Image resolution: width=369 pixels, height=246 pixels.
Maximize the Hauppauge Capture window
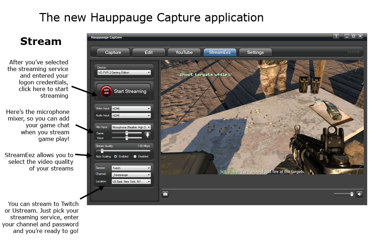point(354,36)
